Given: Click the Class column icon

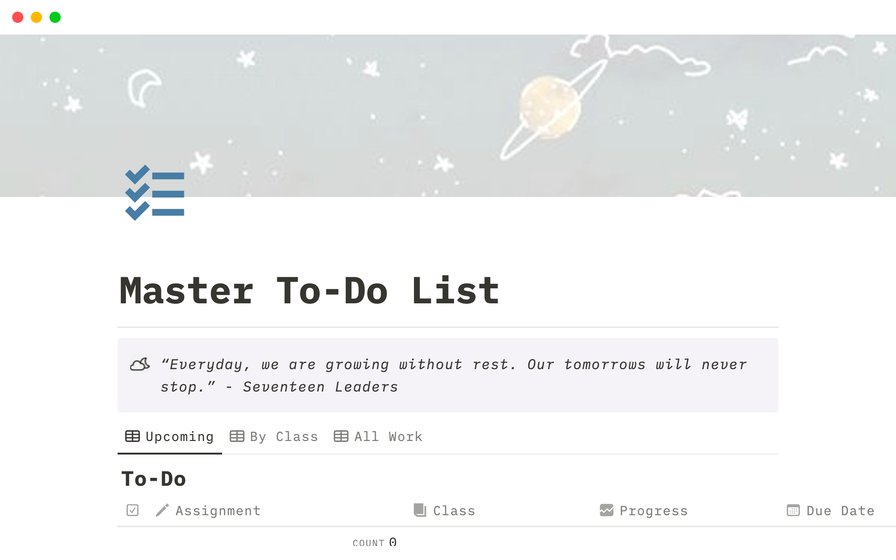Looking at the screenshot, I should point(420,511).
